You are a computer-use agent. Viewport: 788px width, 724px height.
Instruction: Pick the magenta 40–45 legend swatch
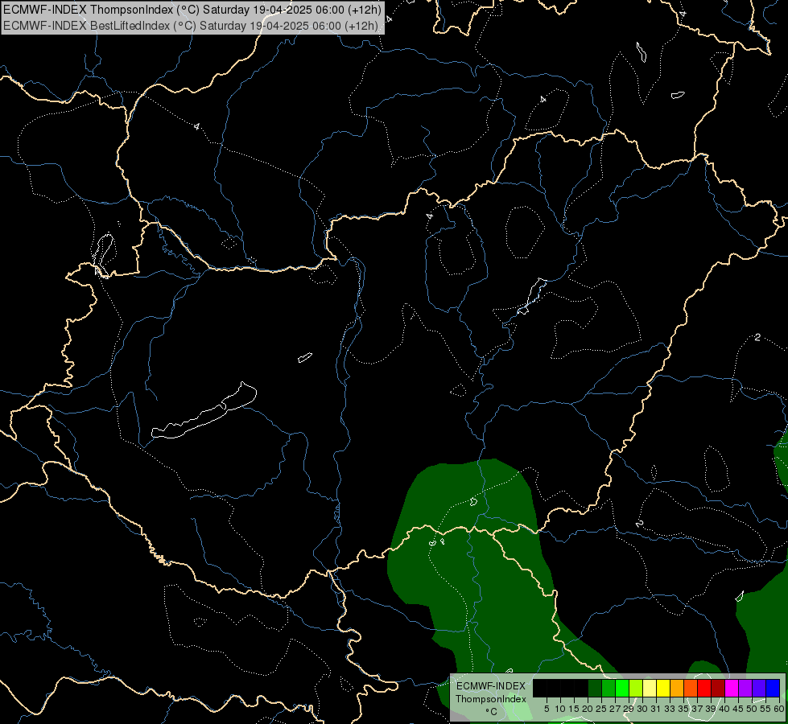[x=732, y=688]
